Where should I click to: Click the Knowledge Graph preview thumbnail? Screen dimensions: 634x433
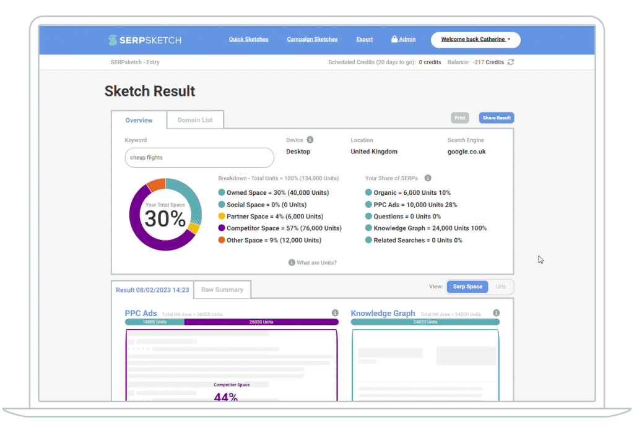click(425, 365)
